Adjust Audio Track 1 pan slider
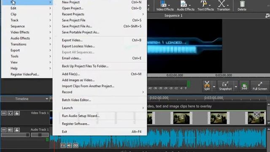 pyautogui.click(x=40, y=135)
